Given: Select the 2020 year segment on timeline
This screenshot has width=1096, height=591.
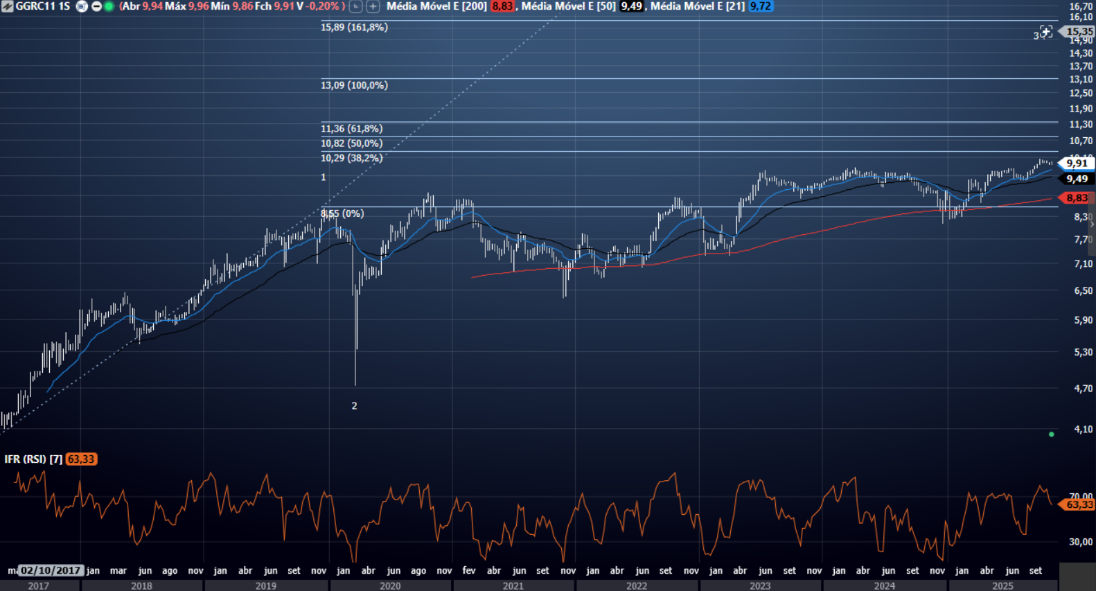Looking at the screenshot, I should [390, 585].
